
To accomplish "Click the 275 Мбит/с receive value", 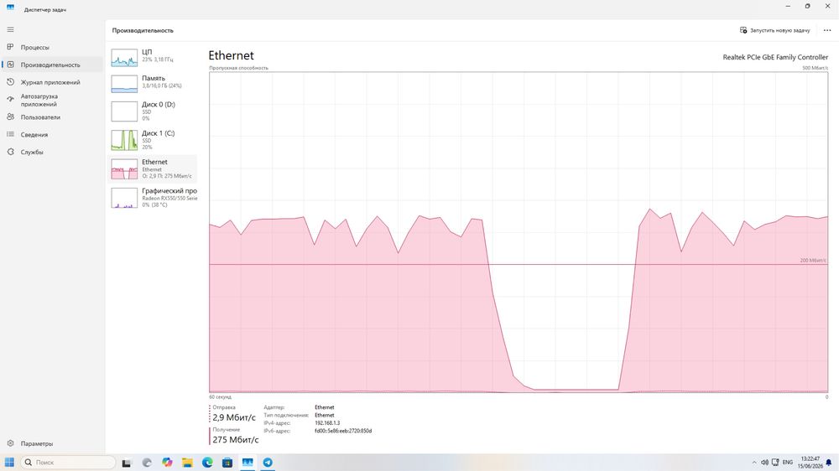I will pos(236,439).
